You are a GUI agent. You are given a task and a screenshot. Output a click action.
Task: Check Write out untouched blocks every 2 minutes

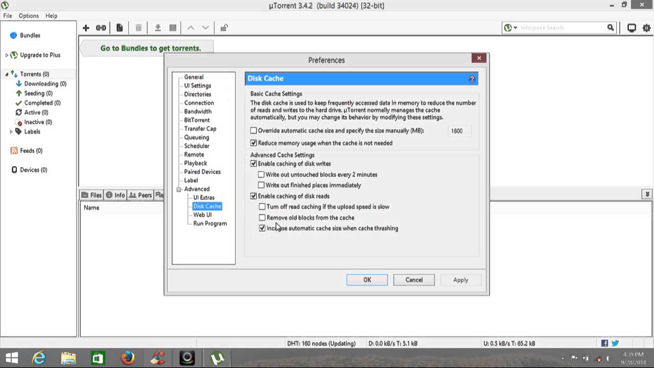coord(261,175)
